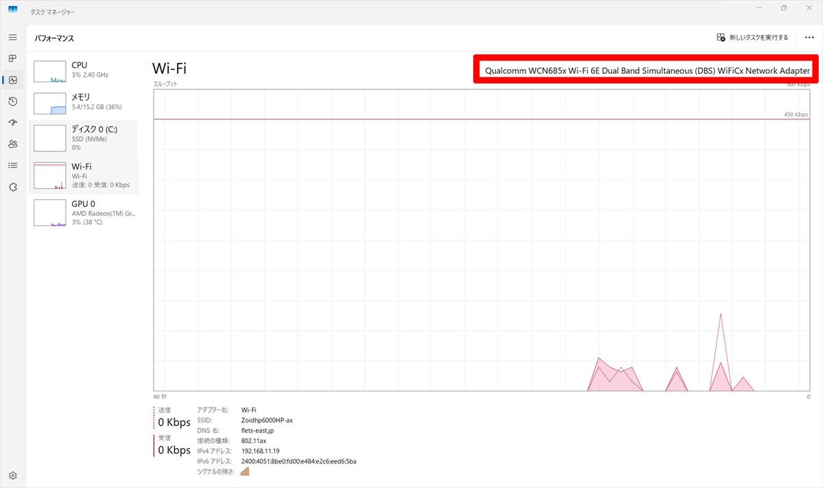
Task: Go to the Processes page icon
Action: pos(12,59)
